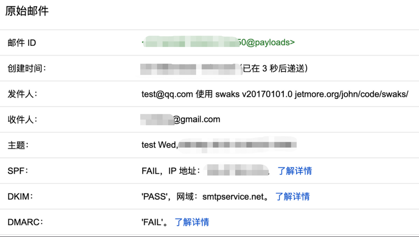Image resolution: width=419 pixels, height=237 pixels.
Task: Click the green message ID ending @payloads
Action: (218, 43)
